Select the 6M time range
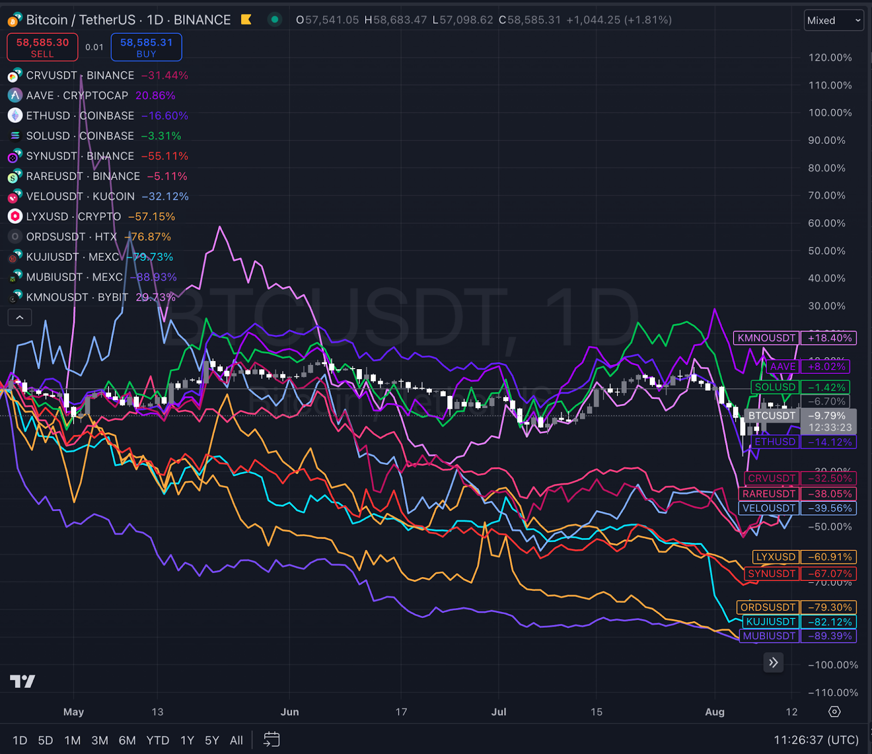Screen dimensions: 872x754 click(x=127, y=740)
